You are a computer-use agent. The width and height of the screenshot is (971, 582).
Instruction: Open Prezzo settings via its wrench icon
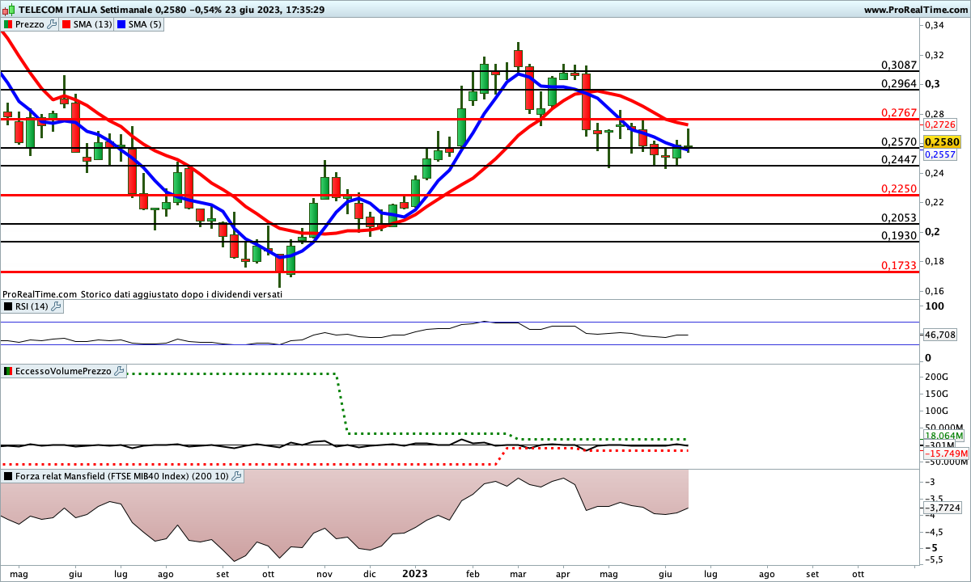(x=53, y=24)
